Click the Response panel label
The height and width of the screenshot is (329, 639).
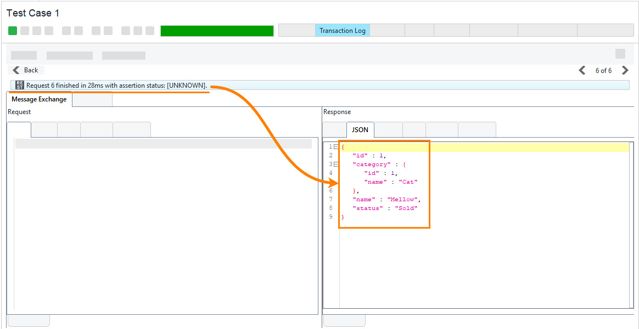pos(337,112)
